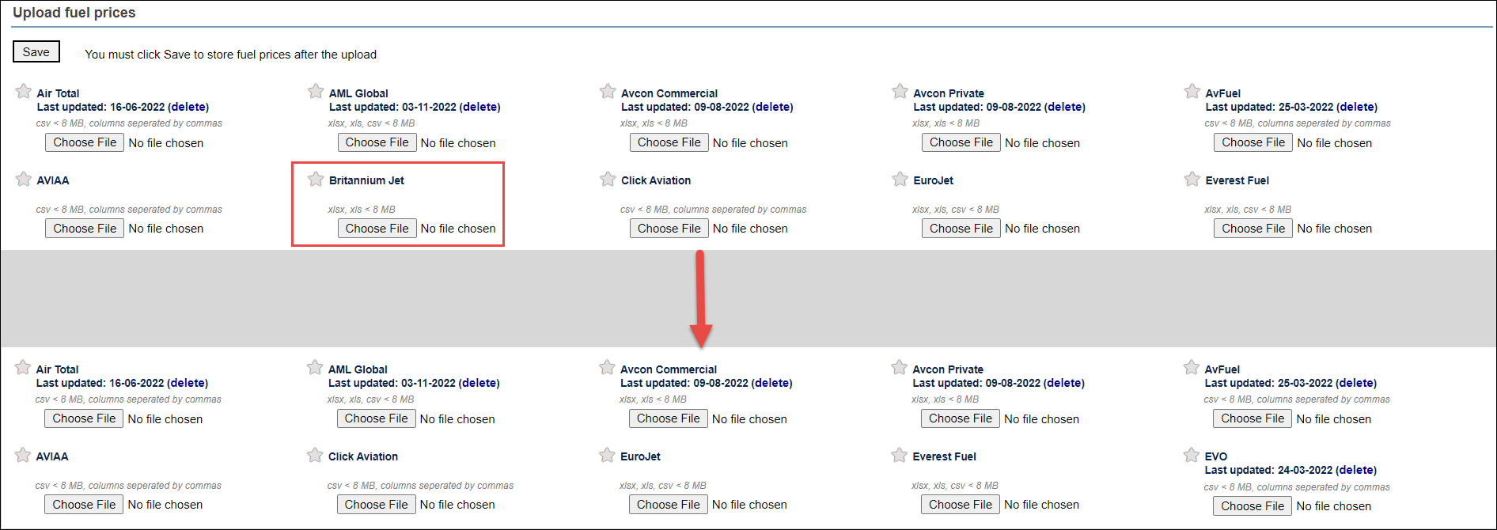1497x530 pixels.
Task: Choose File for Click Aviation, lower list
Action: [x=377, y=505]
